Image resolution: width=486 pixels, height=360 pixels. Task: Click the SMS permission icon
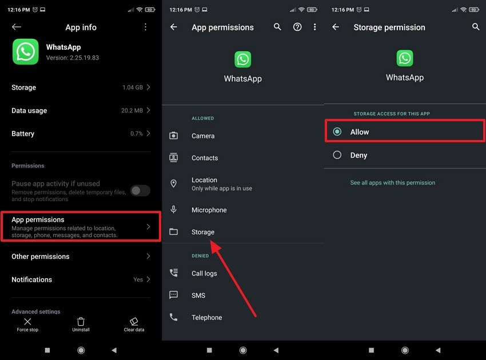pos(174,295)
